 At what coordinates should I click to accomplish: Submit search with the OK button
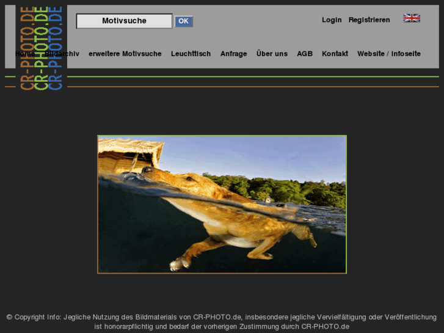[x=183, y=21]
